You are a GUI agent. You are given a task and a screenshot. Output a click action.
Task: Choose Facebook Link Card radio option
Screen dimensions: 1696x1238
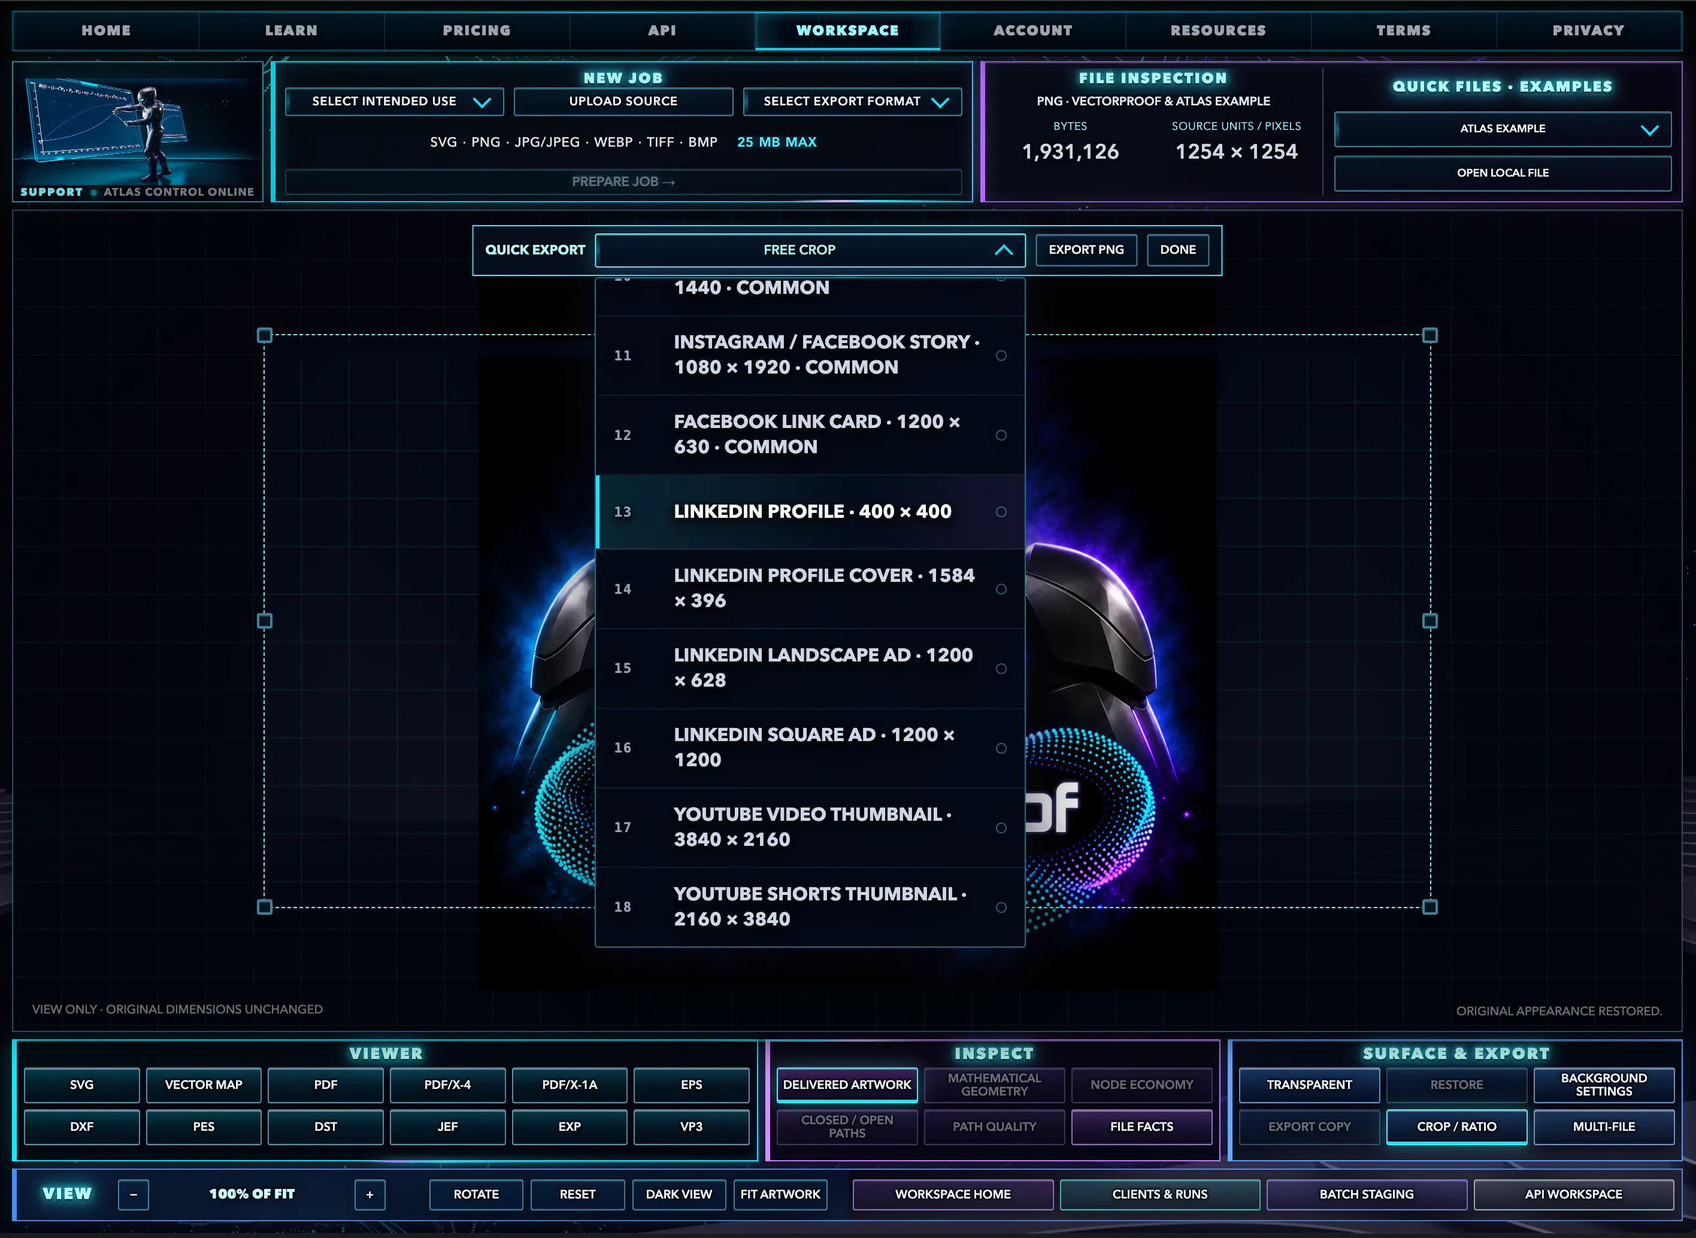point(1001,435)
